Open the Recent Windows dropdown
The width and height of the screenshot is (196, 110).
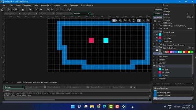pos(192,88)
